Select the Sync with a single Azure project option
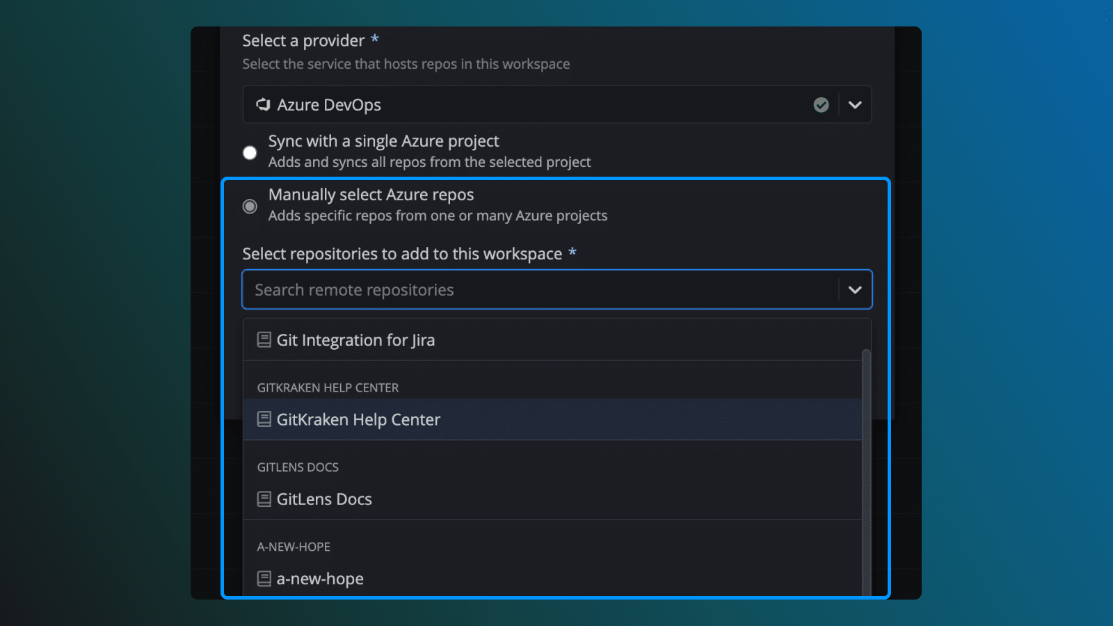 coord(250,152)
